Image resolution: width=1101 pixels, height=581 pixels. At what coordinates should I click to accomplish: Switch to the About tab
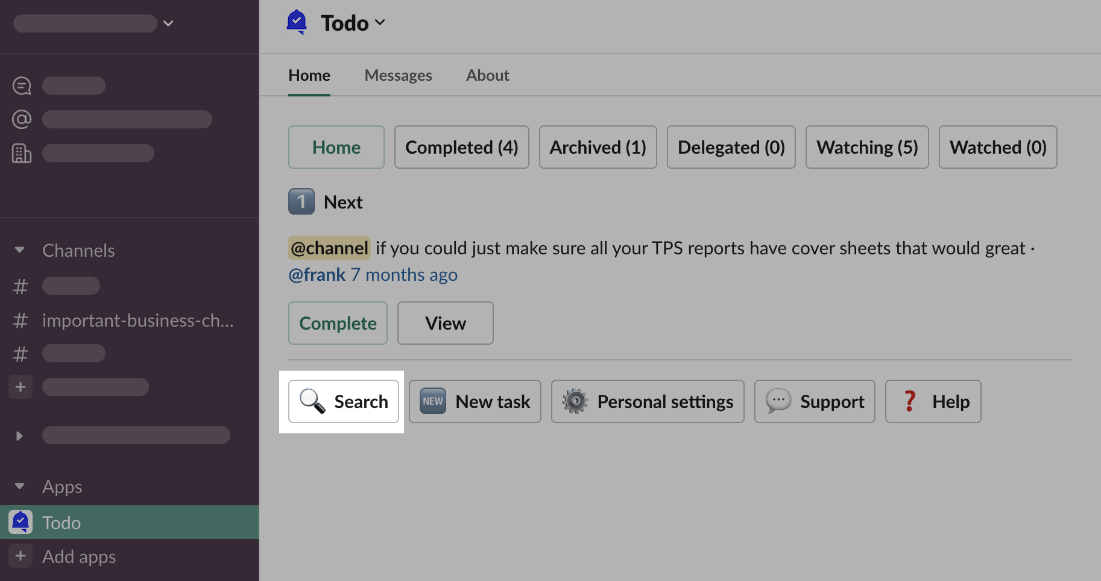[487, 75]
